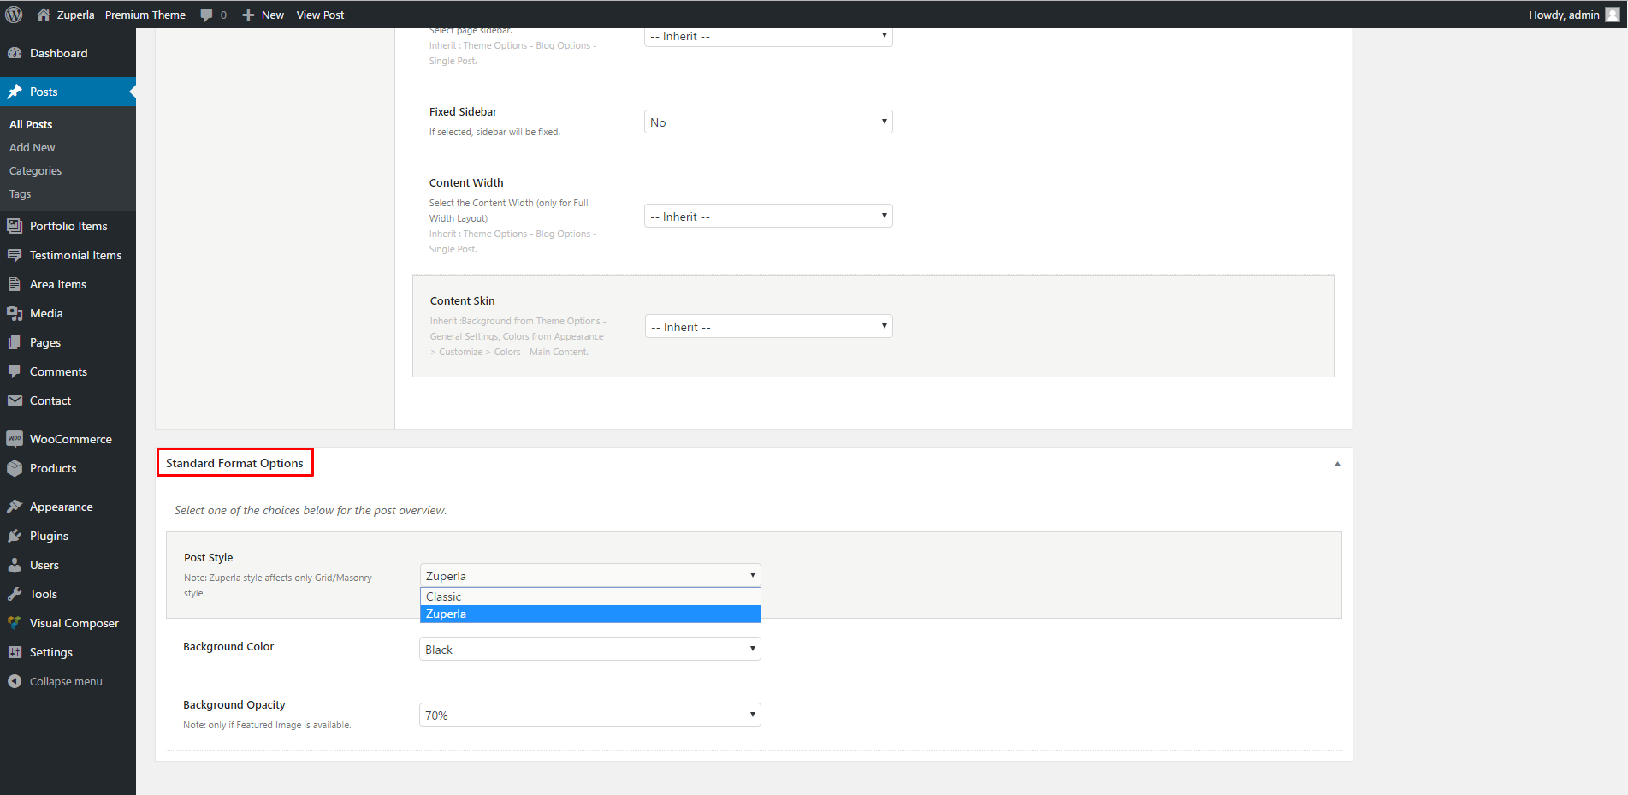Click the Area Items document icon

click(15, 284)
